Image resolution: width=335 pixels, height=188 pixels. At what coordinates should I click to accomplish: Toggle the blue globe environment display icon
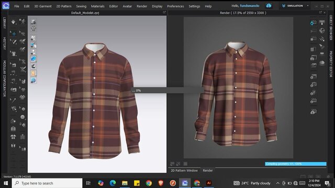tap(33, 80)
